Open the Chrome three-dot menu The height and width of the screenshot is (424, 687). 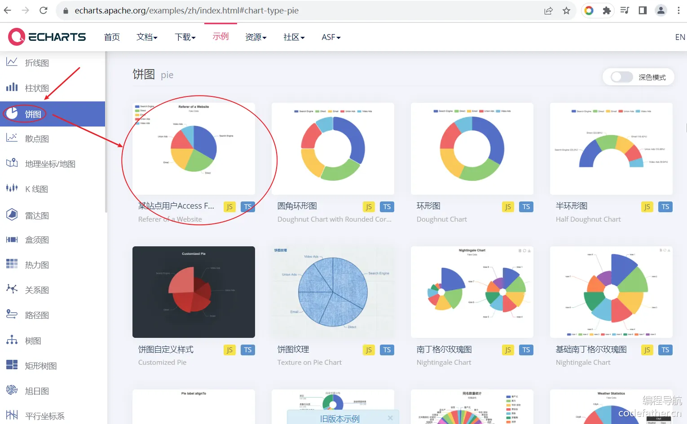coord(678,10)
